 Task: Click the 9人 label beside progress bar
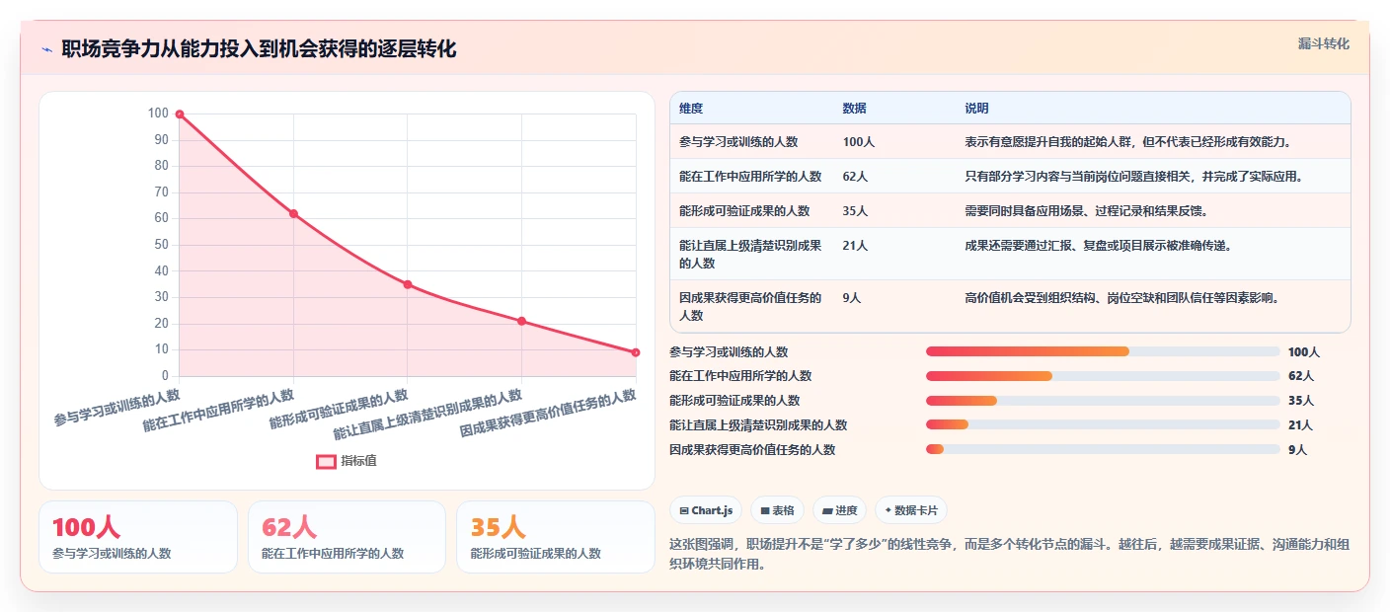1297,450
